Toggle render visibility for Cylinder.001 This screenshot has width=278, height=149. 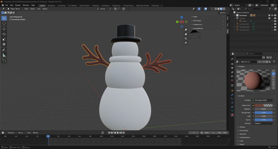point(275,24)
